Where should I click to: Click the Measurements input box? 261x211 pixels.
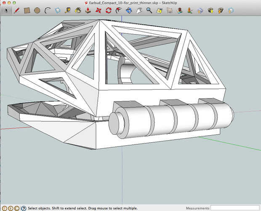234,208
